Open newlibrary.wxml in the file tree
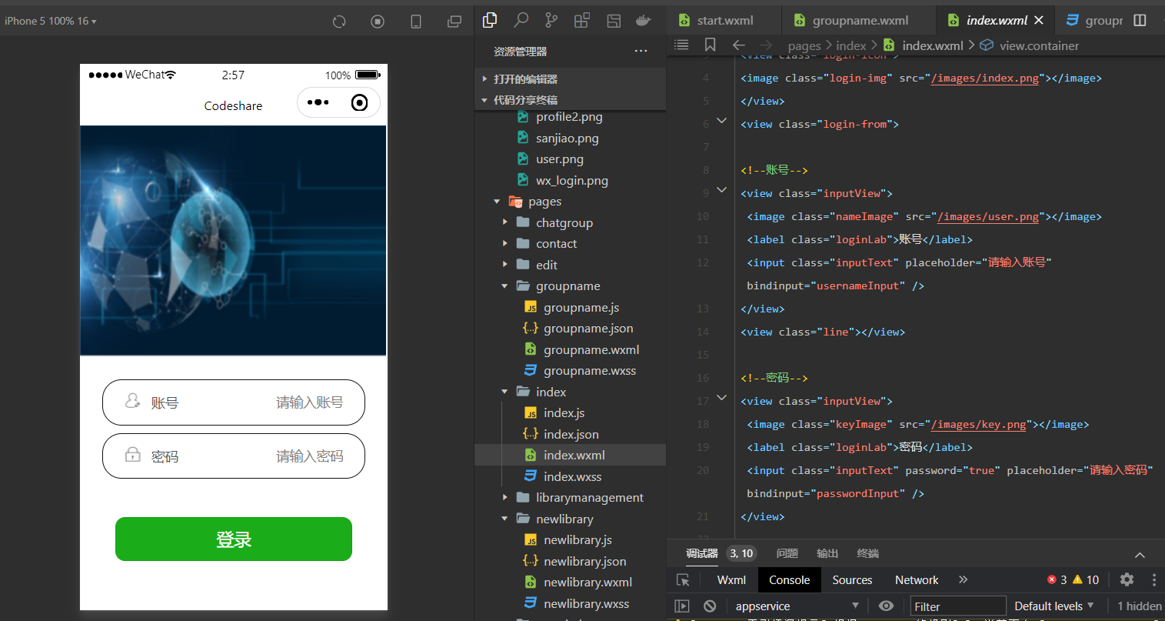Image resolution: width=1165 pixels, height=621 pixels. point(587,582)
